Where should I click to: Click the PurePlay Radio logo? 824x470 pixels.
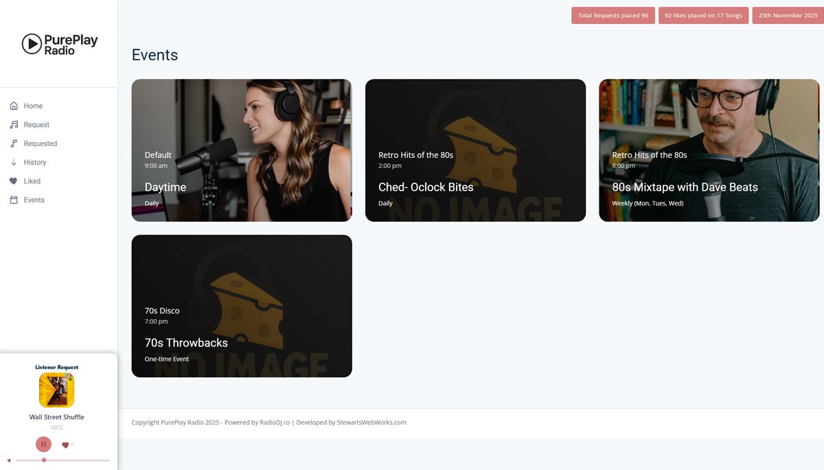point(59,43)
